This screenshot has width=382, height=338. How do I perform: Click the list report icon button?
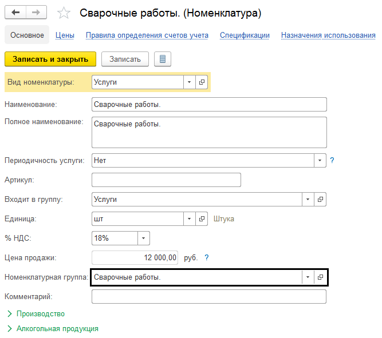pos(163,59)
